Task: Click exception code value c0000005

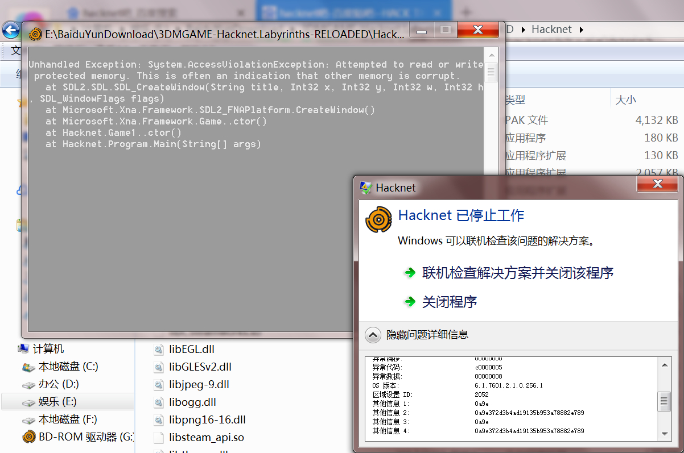Action: pos(488,367)
